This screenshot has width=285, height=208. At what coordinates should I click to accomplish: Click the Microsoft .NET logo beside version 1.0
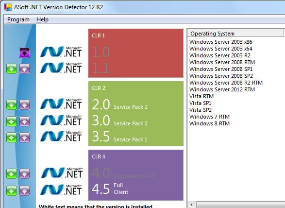[61, 52]
